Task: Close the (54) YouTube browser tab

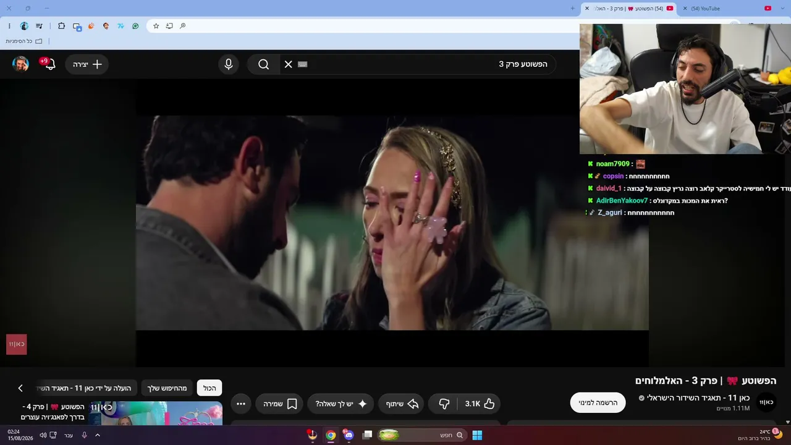Action: [x=685, y=9]
